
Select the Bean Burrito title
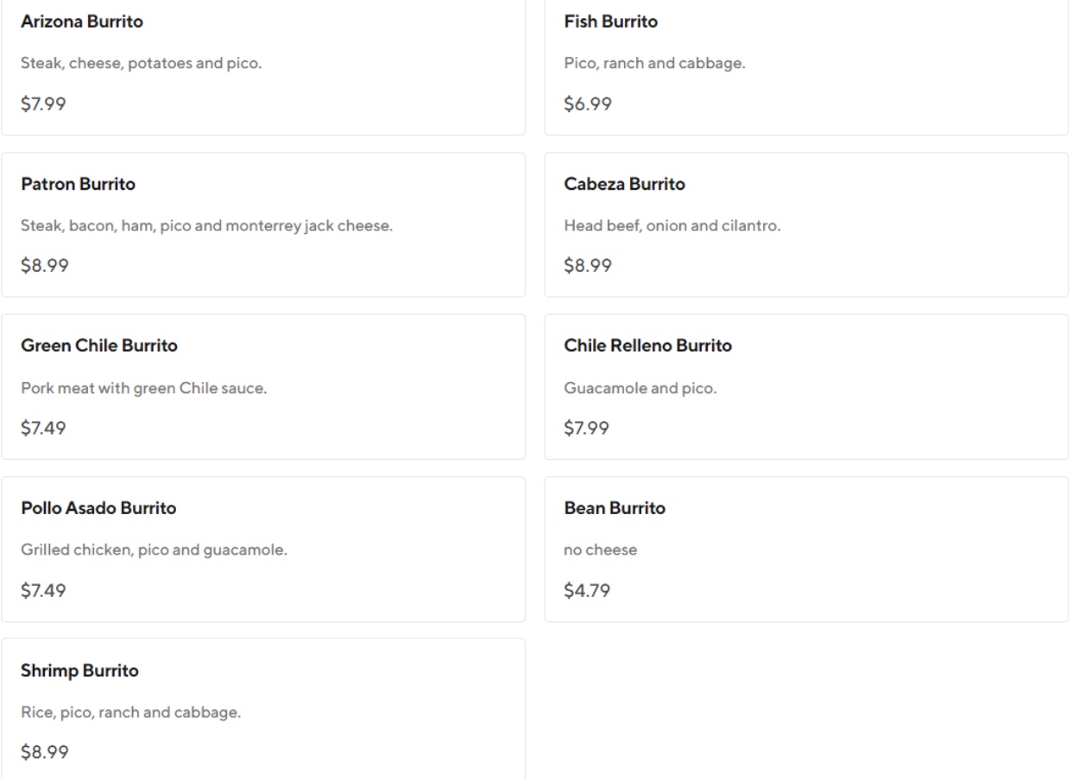(615, 508)
